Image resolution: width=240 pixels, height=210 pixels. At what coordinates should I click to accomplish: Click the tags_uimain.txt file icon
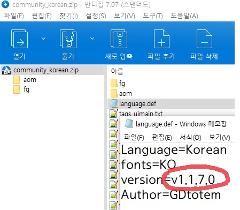(114, 113)
